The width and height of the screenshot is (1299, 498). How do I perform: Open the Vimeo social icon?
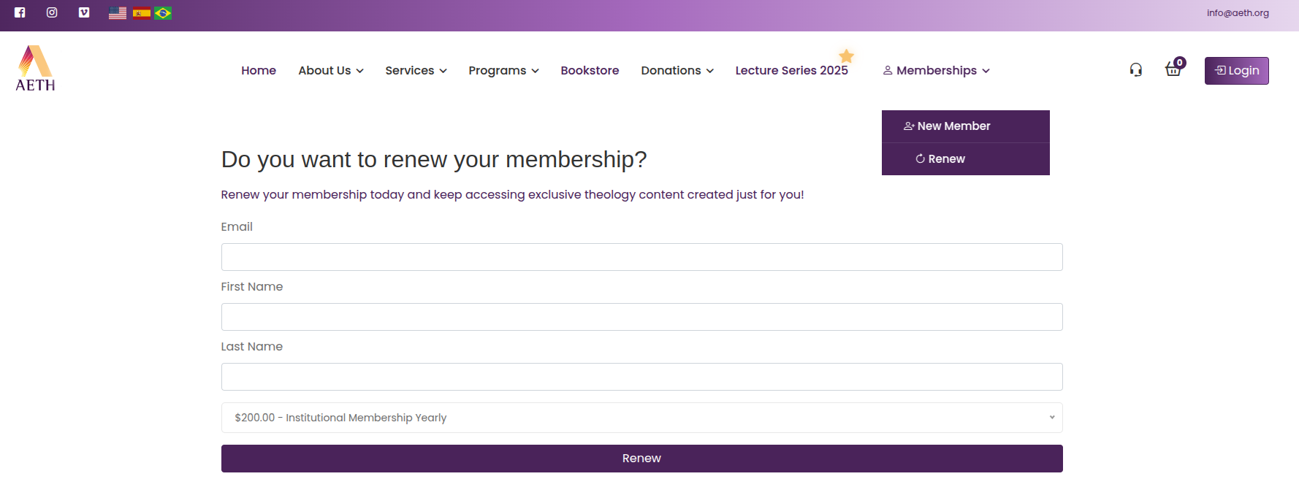click(x=84, y=12)
